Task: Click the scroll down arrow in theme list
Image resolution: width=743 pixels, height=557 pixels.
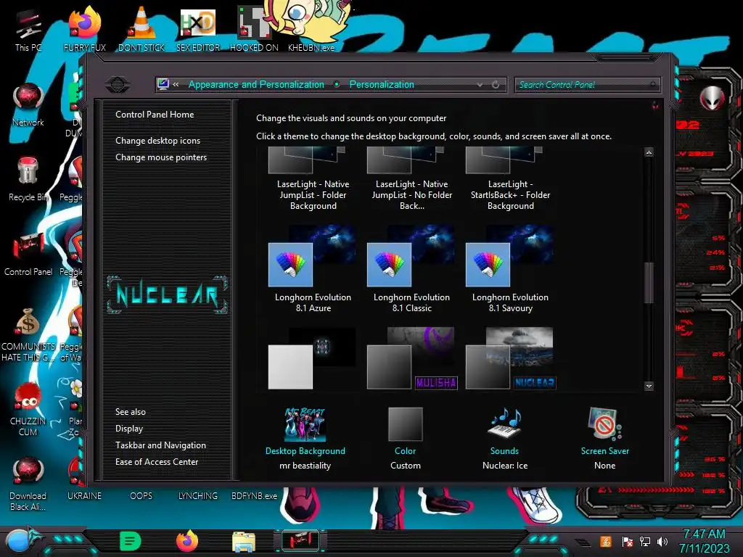Action: 649,386
